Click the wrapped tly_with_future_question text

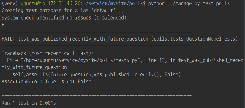click(x=34, y=67)
